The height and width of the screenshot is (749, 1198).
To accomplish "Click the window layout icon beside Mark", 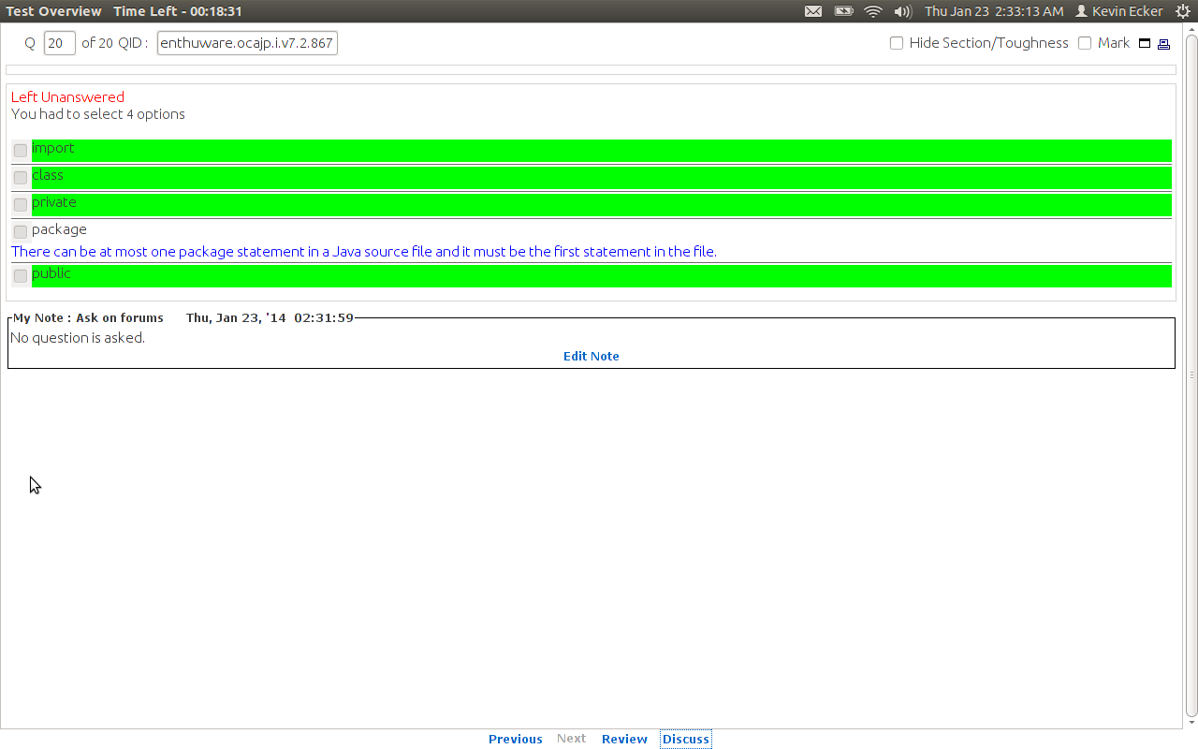I will pos(1146,43).
